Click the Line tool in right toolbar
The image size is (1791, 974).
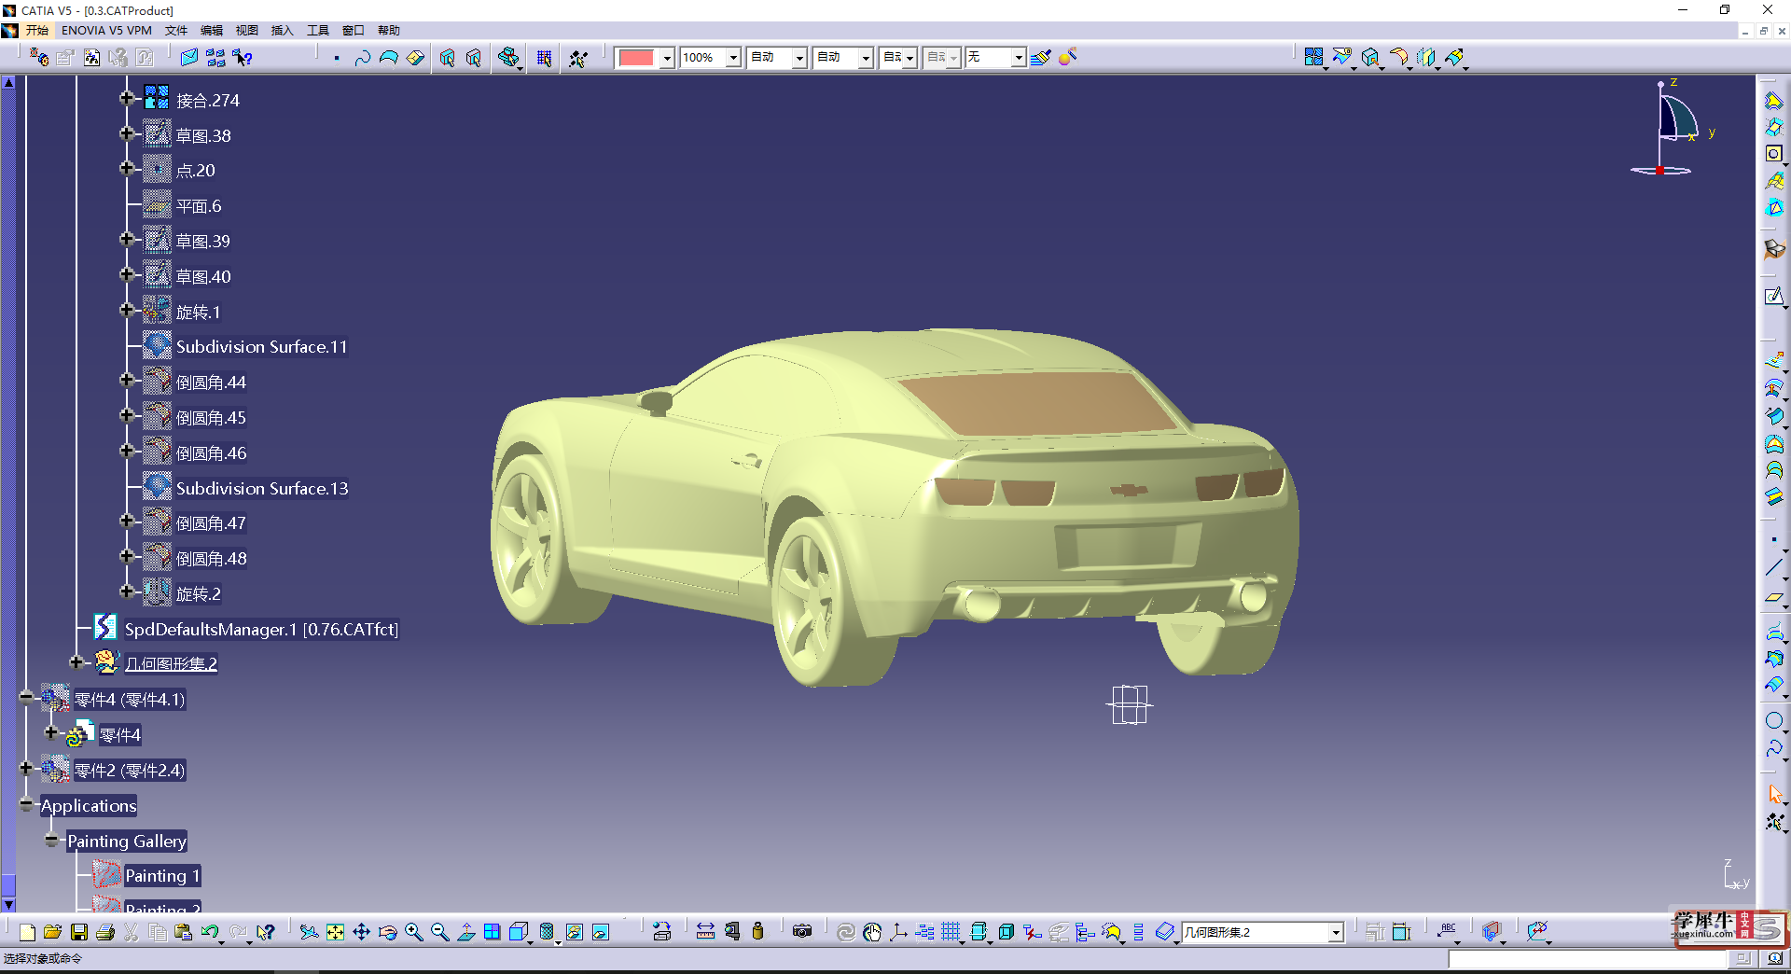coord(1774,568)
